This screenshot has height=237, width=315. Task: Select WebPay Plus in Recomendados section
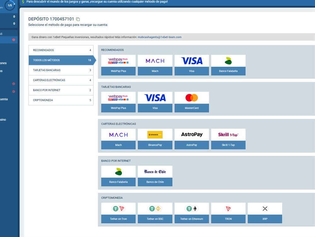[118, 65]
